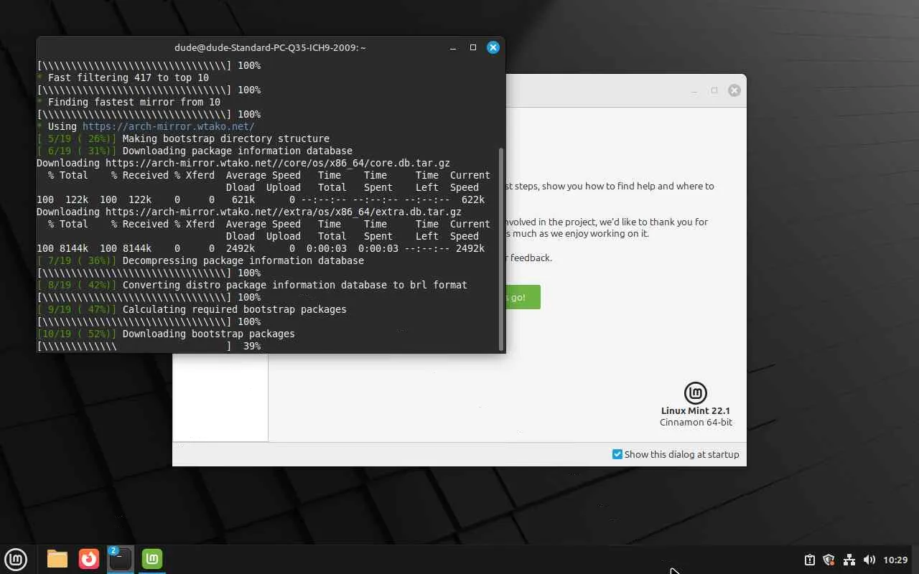Close the terminal window
The height and width of the screenshot is (574, 919).
(x=493, y=47)
